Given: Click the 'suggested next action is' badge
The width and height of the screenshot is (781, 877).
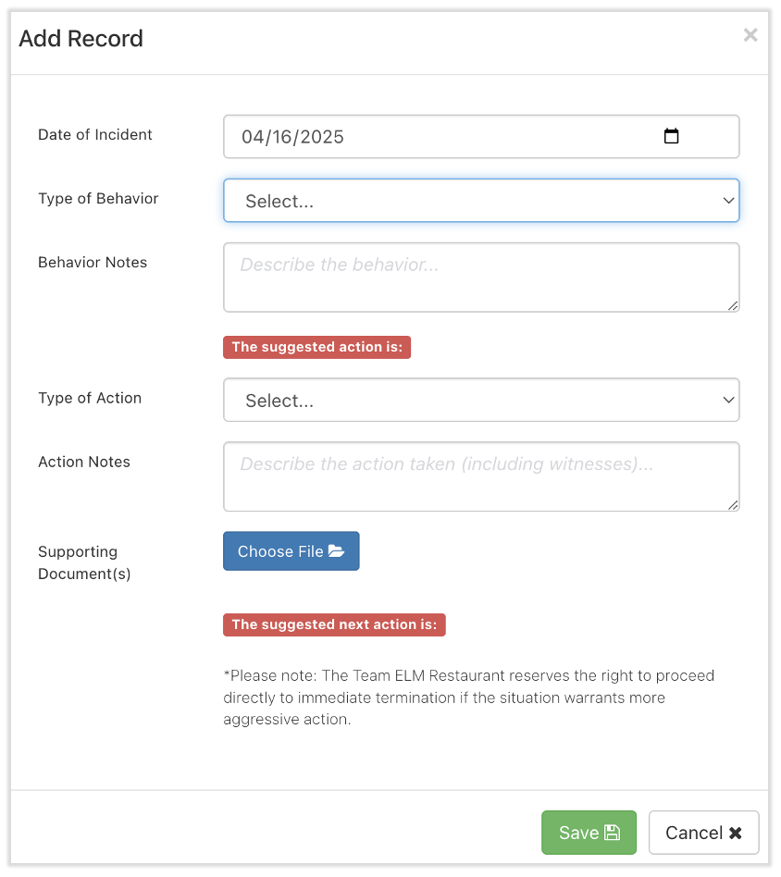Looking at the screenshot, I should [334, 624].
